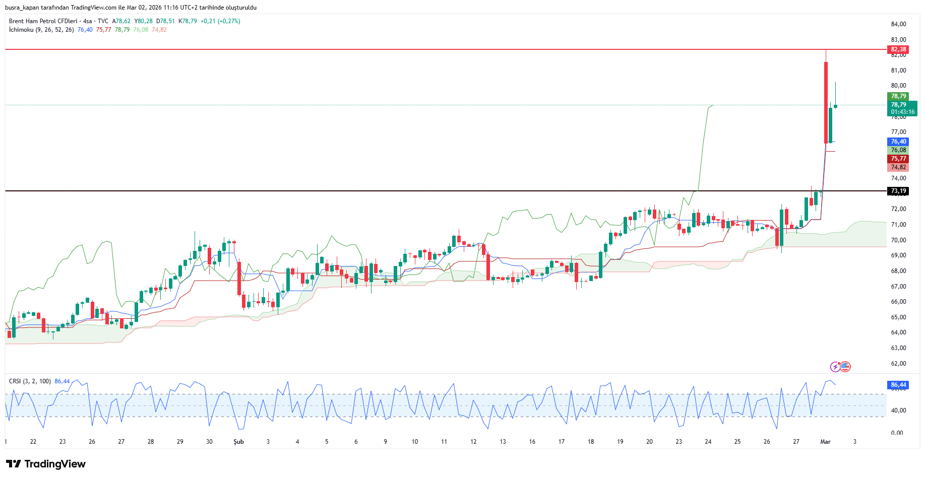
Task: Click the 84,00 level on the price scale
Action: click(898, 24)
